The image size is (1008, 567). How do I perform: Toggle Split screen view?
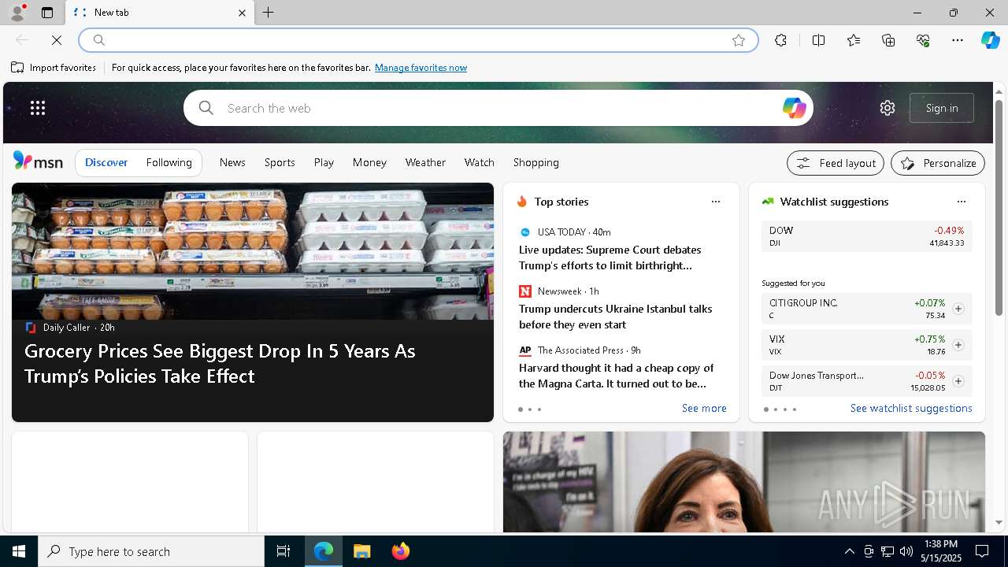[x=818, y=40]
